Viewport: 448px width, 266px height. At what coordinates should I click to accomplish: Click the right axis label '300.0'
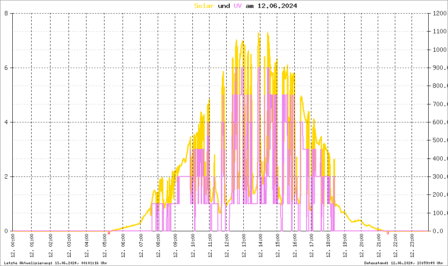click(x=439, y=176)
